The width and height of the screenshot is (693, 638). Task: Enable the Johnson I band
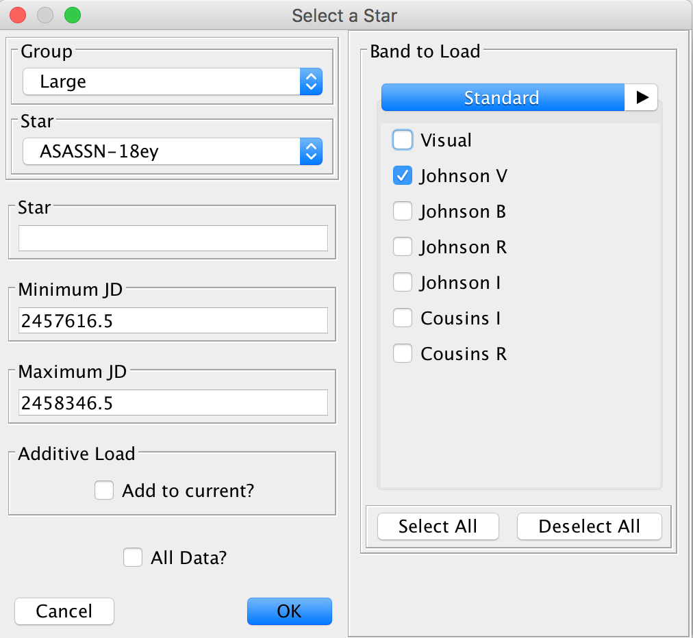pyautogui.click(x=403, y=283)
